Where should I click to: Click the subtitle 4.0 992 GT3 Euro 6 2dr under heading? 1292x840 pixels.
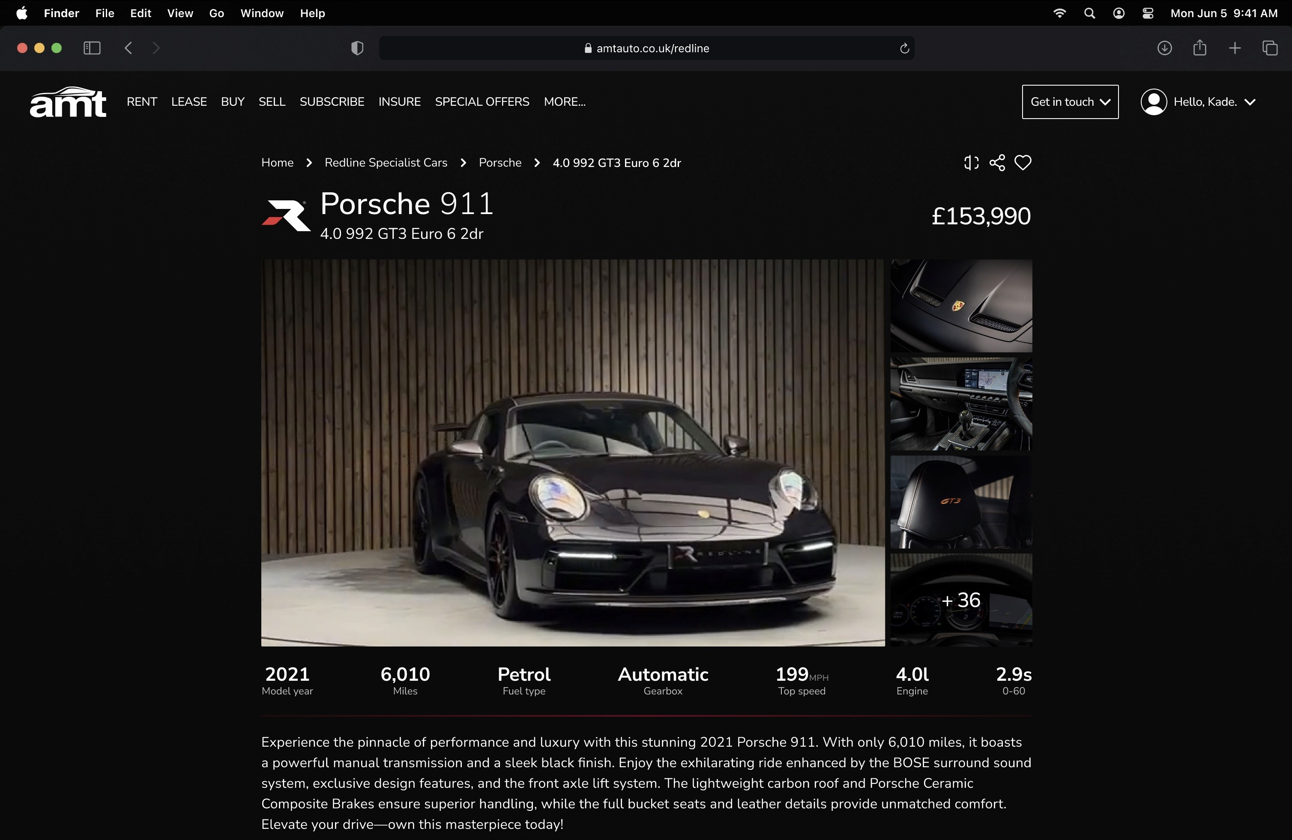(402, 234)
